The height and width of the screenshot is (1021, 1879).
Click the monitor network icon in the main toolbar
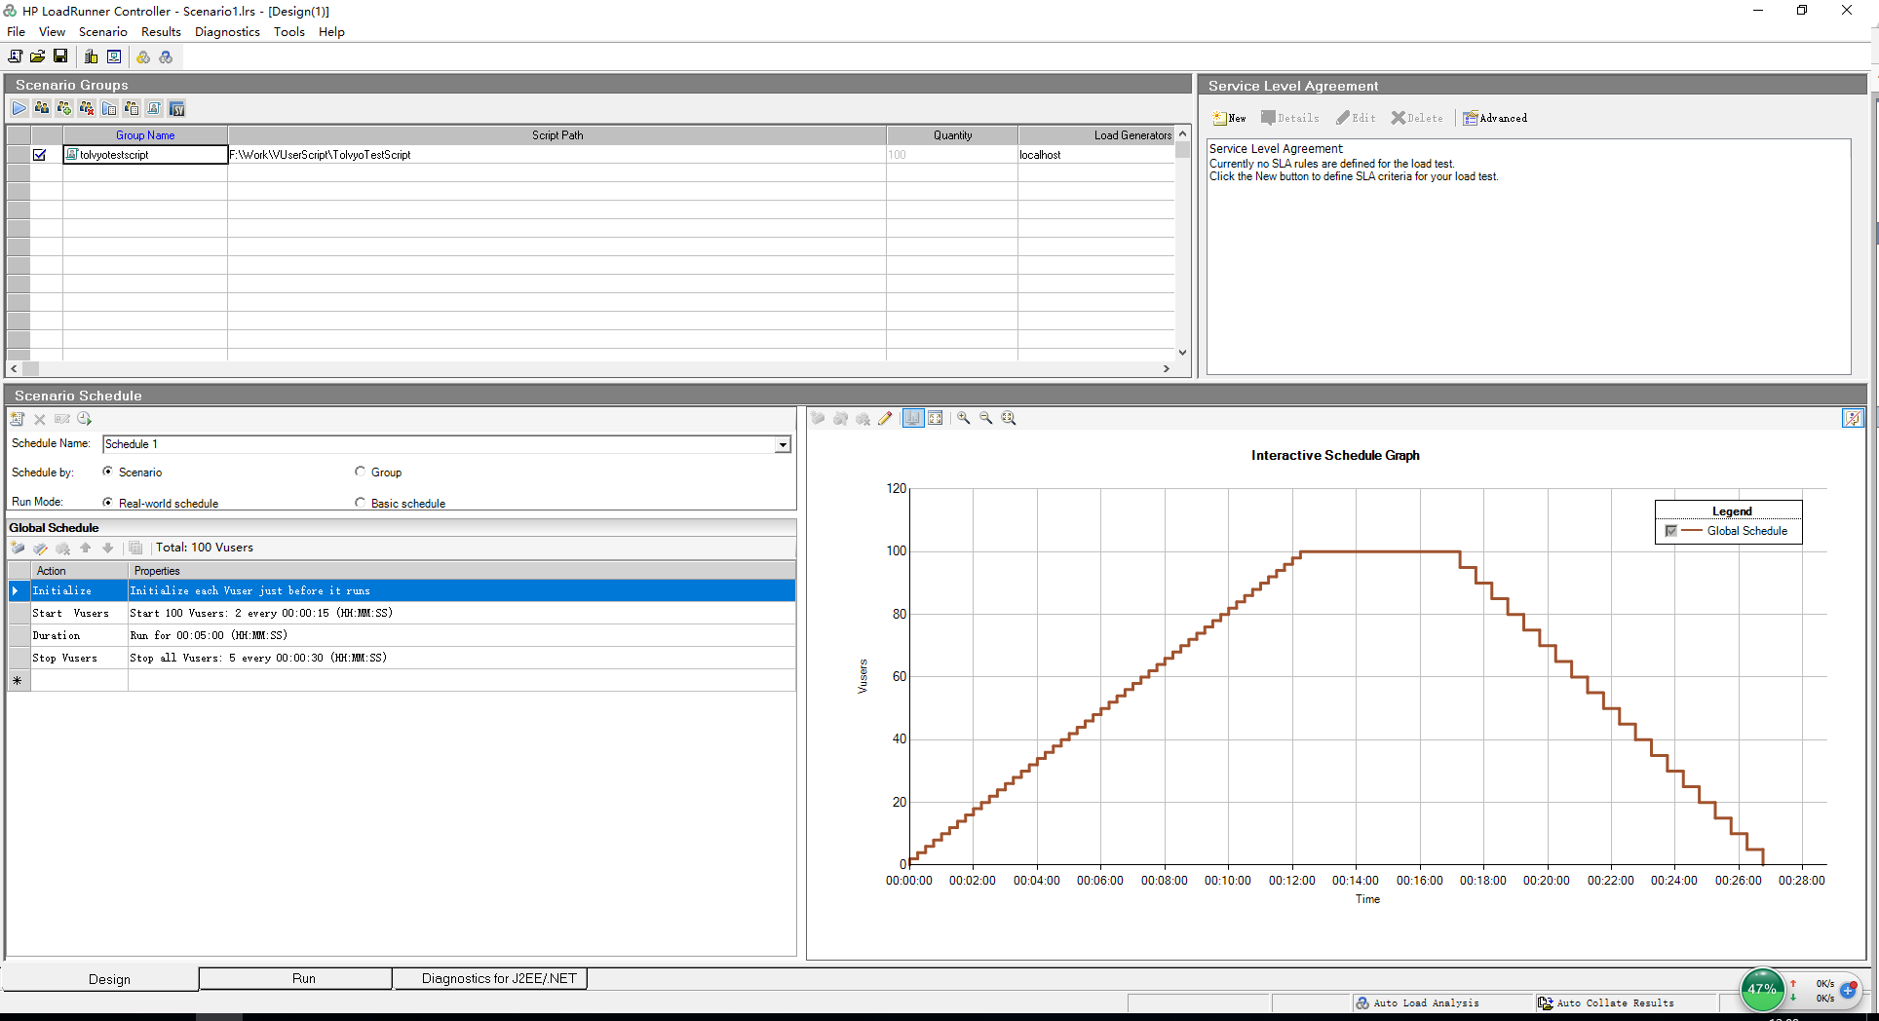click(x=114, y=57)
